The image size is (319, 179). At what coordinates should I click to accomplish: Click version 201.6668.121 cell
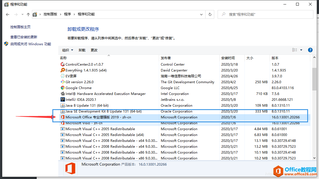pos(282,100)
